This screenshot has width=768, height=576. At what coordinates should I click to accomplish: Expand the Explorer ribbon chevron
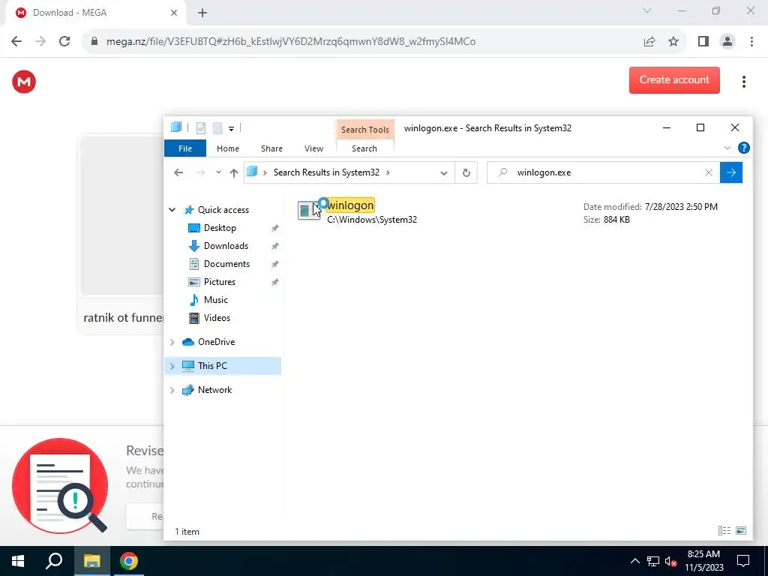click(x=727, y=148)
